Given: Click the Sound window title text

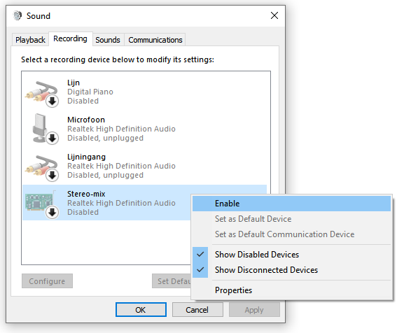Looking at the screenshot, I should pyautogui.click(x=39, y=16).
